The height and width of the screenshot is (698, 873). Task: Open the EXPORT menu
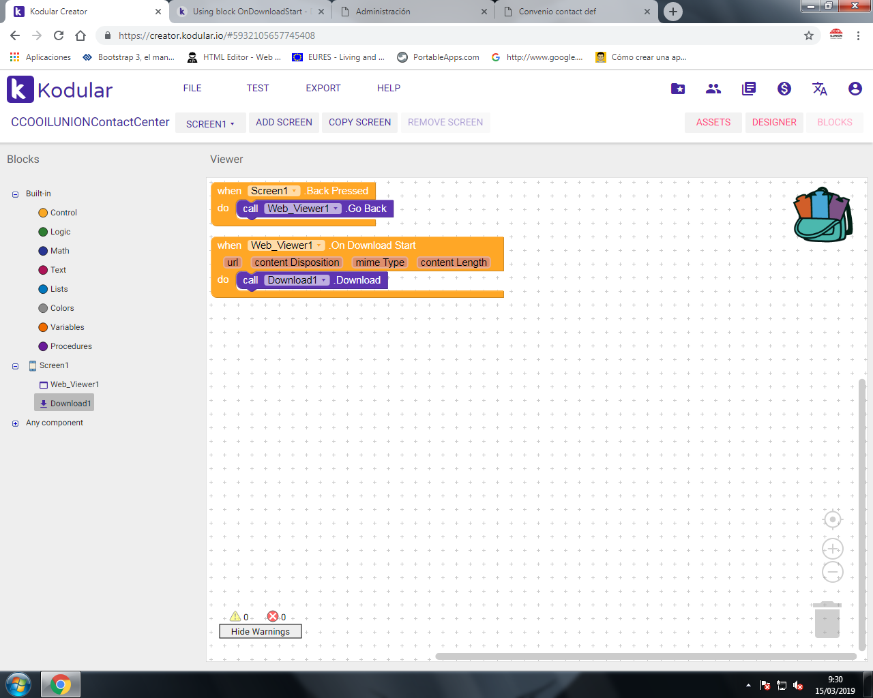(323, 88)
